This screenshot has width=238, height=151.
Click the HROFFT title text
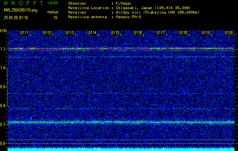tap(23, 3)
